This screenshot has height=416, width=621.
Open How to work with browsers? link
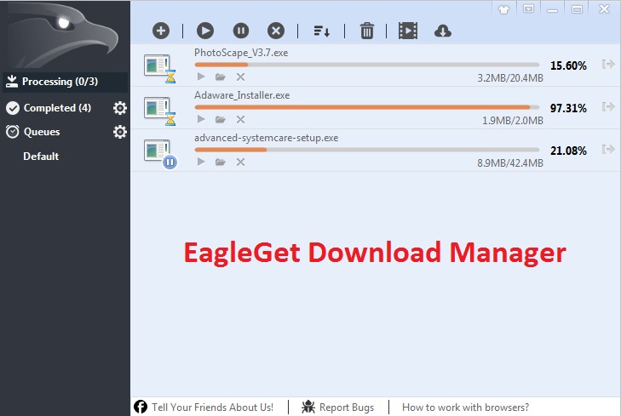click(x=465, y=407)
